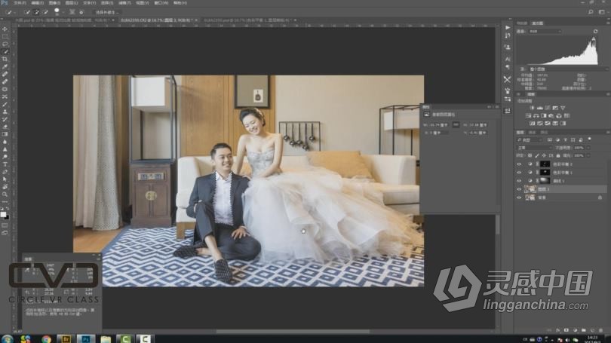
Task: Select the Eyedropper tool
Action: [5, 66]
